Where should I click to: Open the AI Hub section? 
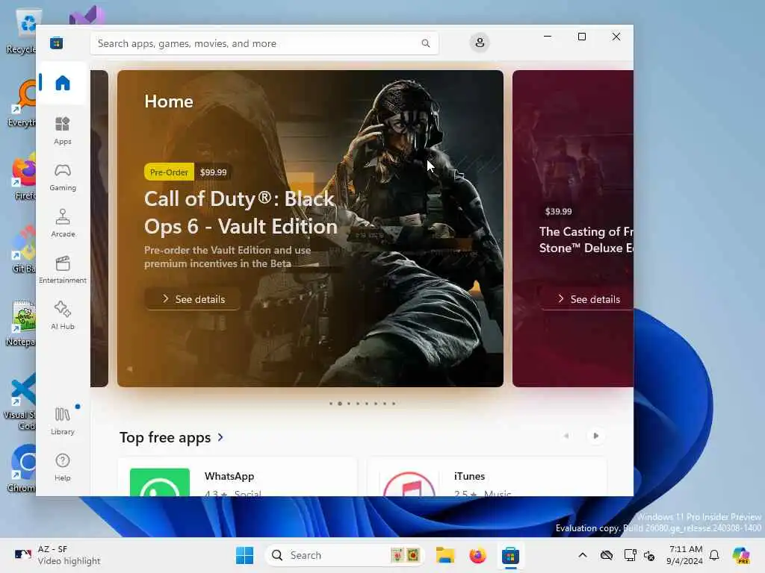click(x=63, y=316)
